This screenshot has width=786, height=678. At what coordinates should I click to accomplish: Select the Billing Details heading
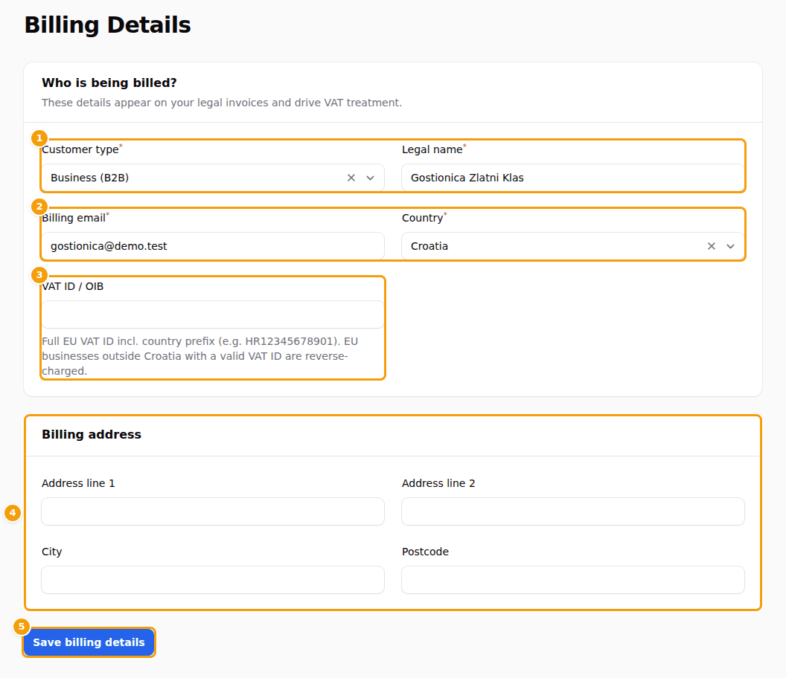click(107, 25)
